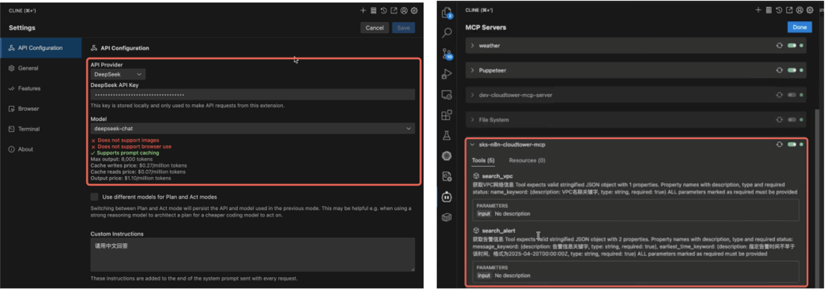Restart the weather MCP server
The height and width of the screenshot is (289, 825).
click(779, 46)
